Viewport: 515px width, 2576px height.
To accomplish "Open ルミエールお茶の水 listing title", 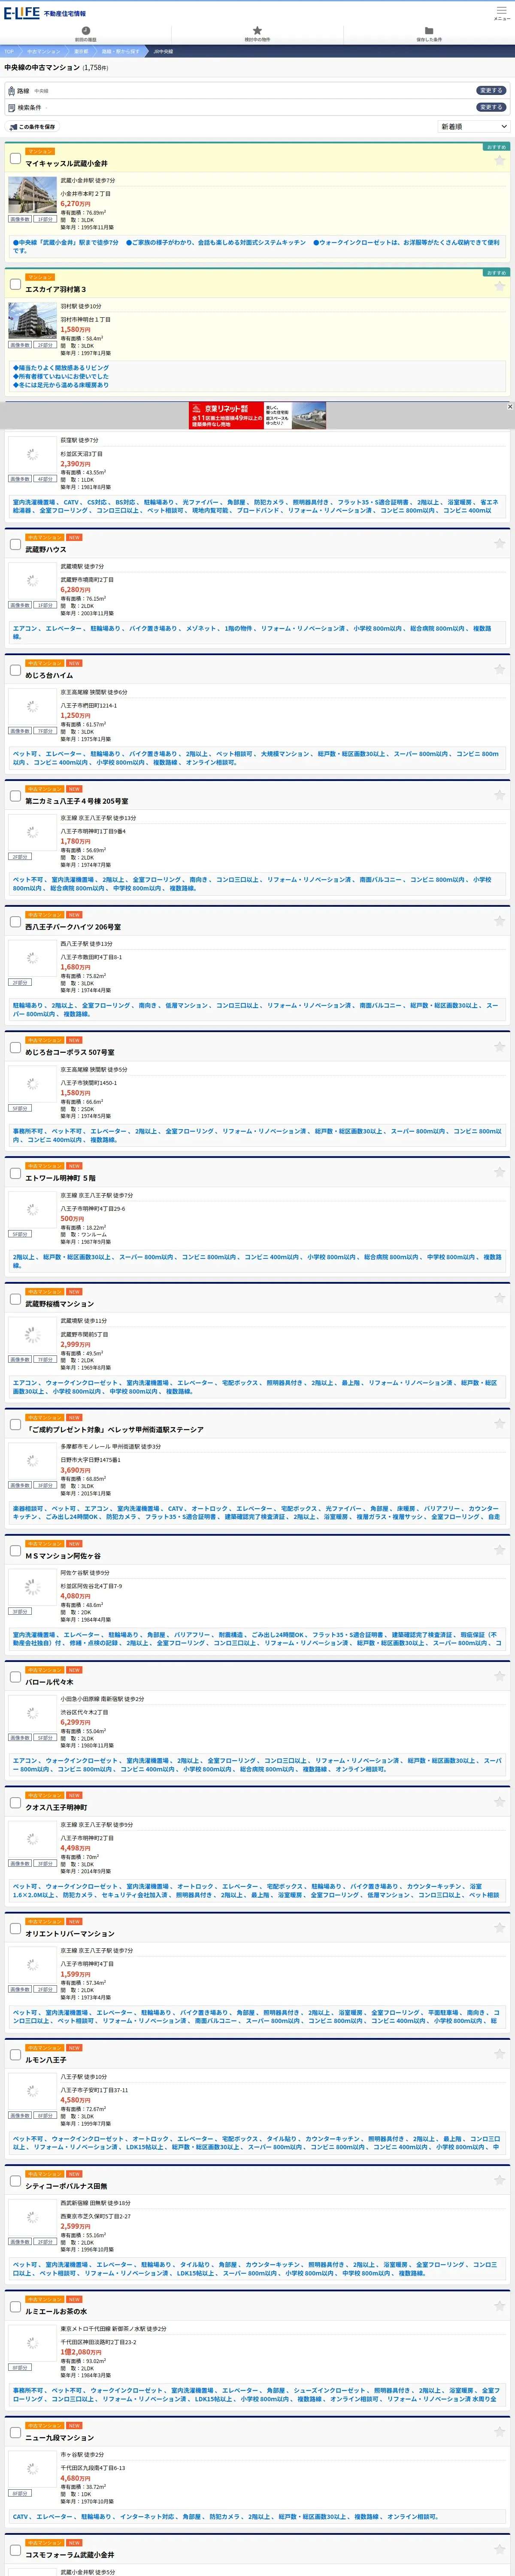I will [56, 2311].
